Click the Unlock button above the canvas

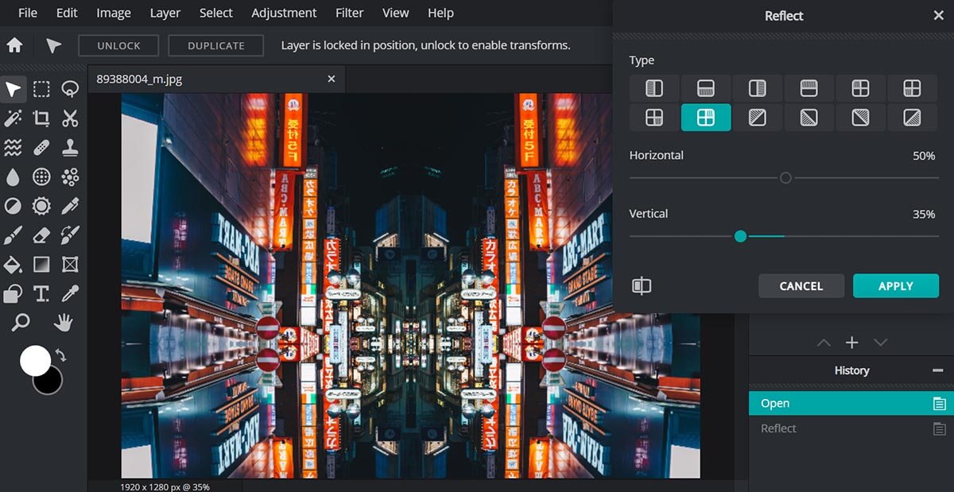coord(118,45)
